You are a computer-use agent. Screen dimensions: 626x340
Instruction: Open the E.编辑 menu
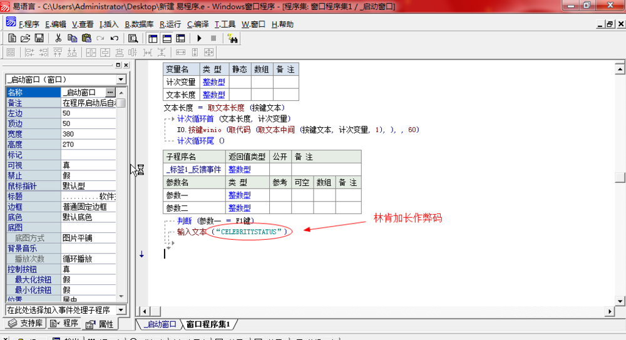point(56,24)
